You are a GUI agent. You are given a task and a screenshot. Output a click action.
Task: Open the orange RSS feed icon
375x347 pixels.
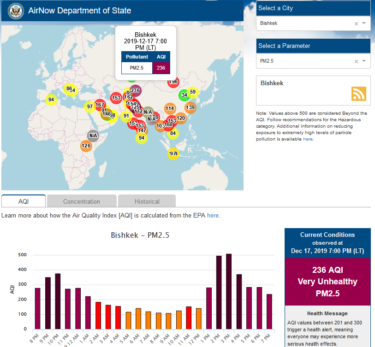[x=358, y=94]
